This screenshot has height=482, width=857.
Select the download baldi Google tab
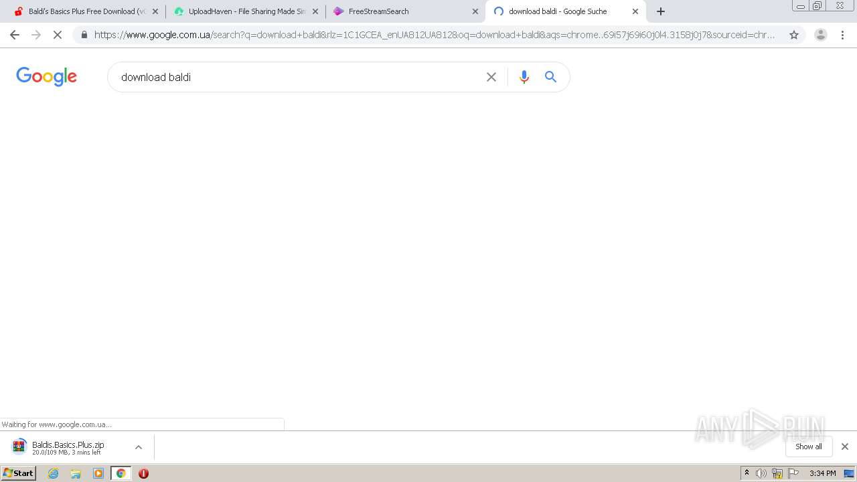tap(566, 11)
